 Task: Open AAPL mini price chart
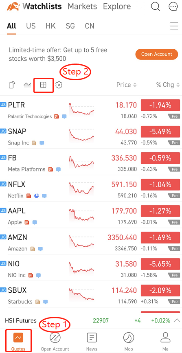point(81,215)
